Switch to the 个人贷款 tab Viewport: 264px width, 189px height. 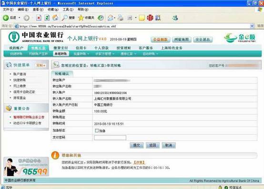(102, 48)
